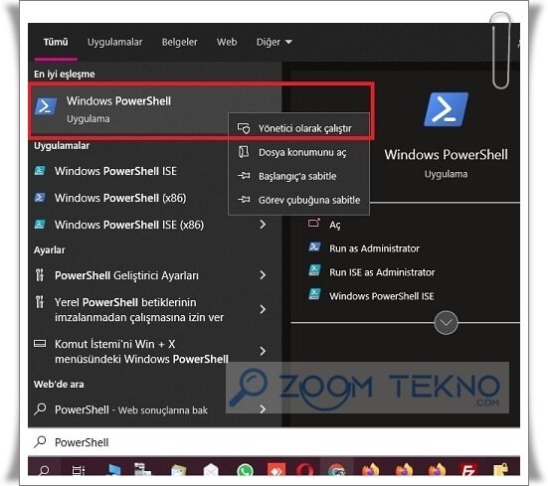Switch to the Tümü tab
Viewport: 548px width, 486px height.
(56, 42)
